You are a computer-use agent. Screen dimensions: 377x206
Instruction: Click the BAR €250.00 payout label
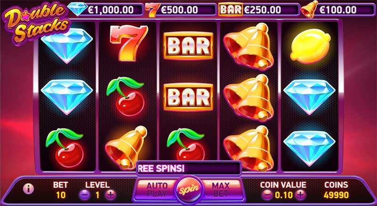point(259,10)
